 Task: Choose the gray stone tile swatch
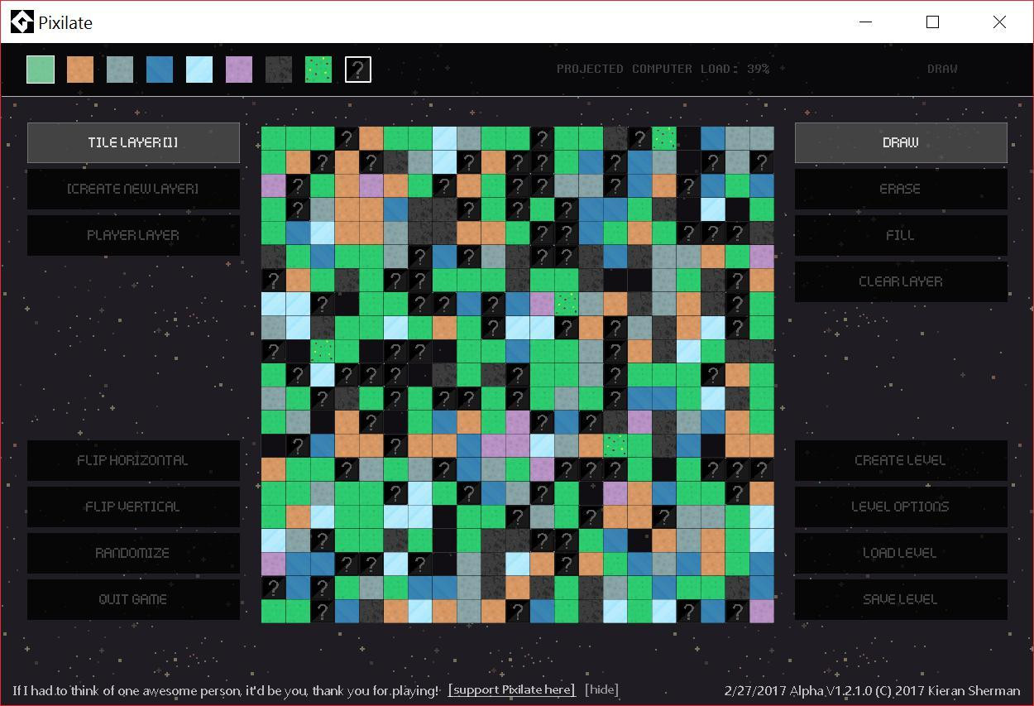point(120,70)
